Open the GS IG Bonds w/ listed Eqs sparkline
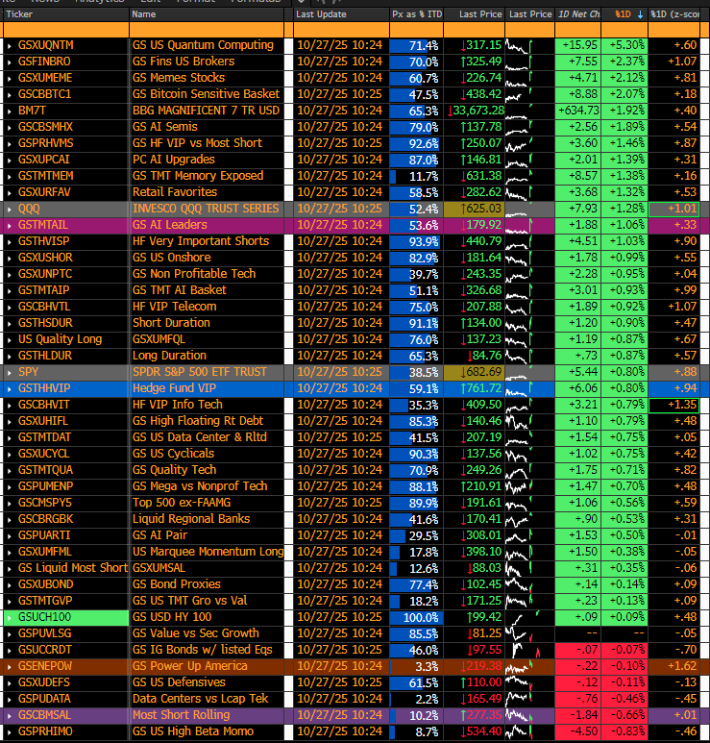The image size is (710, 743). (x=529, y=650)
